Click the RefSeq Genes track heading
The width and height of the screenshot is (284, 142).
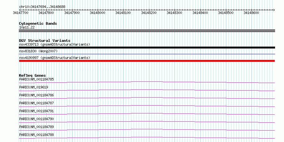(x=33, y=75)
